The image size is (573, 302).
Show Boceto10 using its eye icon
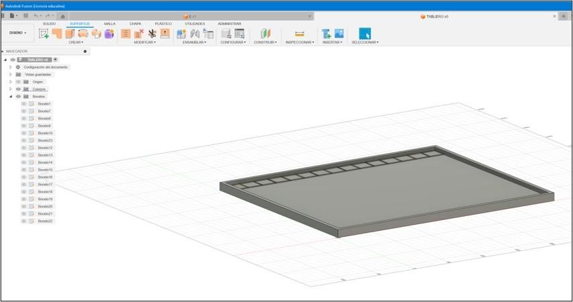click(23, 133)
